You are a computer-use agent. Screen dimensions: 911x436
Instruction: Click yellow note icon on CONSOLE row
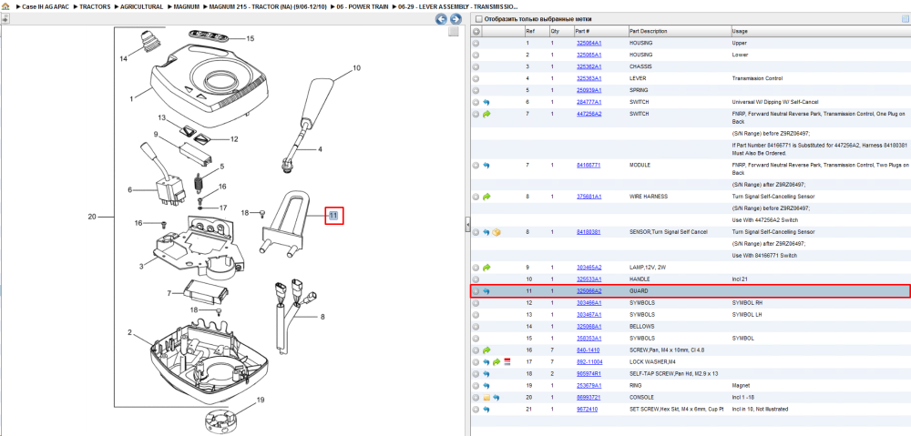[x=486, y=398]
